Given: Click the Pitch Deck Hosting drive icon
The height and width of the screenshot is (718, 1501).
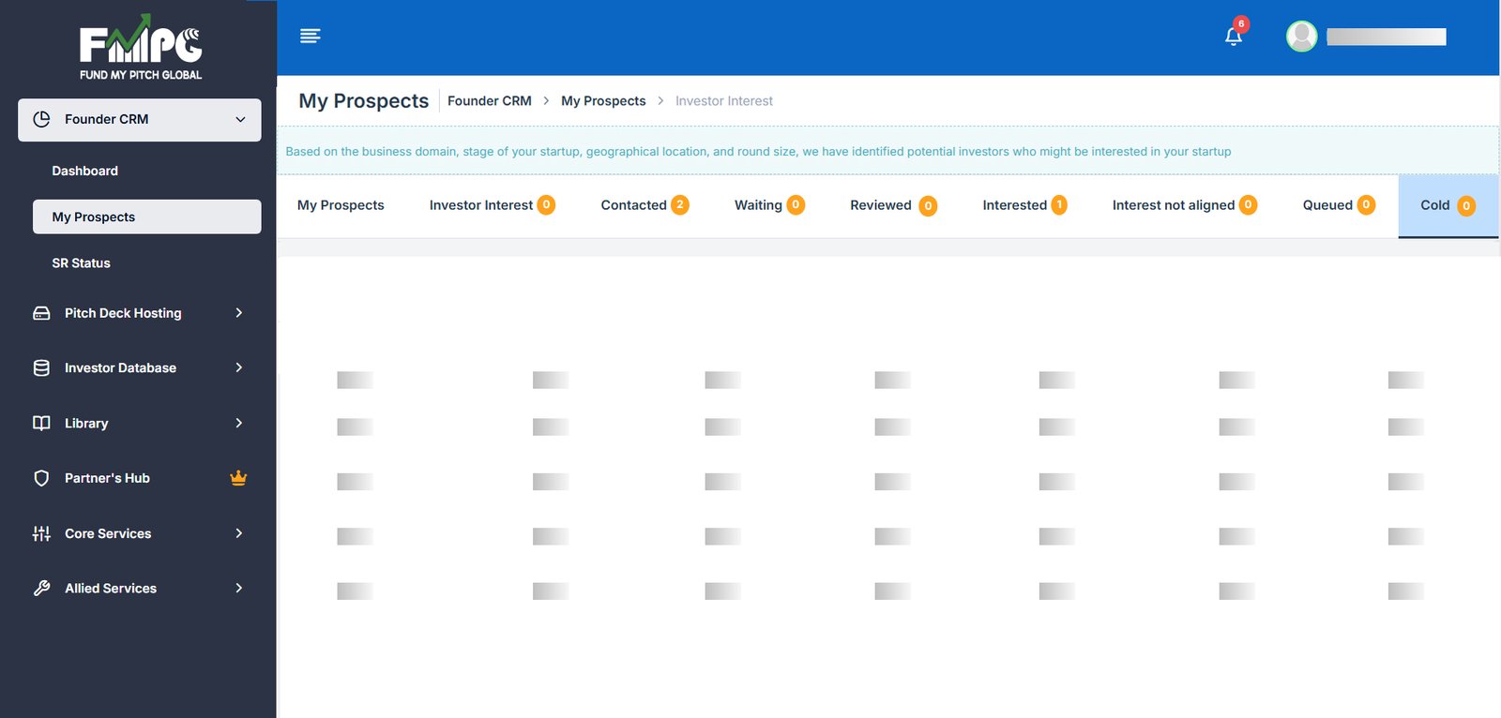Looking at the screenshot, I should coord(41,313).
